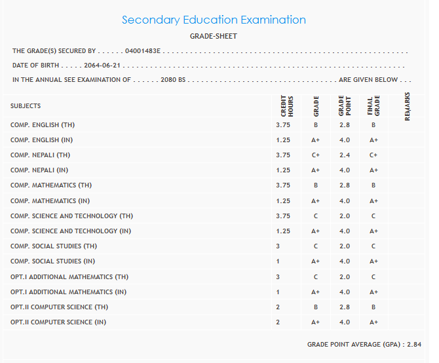
Task: Click the C+ grade for COMP. NEPALI (TH)
Action: [316, 155]
